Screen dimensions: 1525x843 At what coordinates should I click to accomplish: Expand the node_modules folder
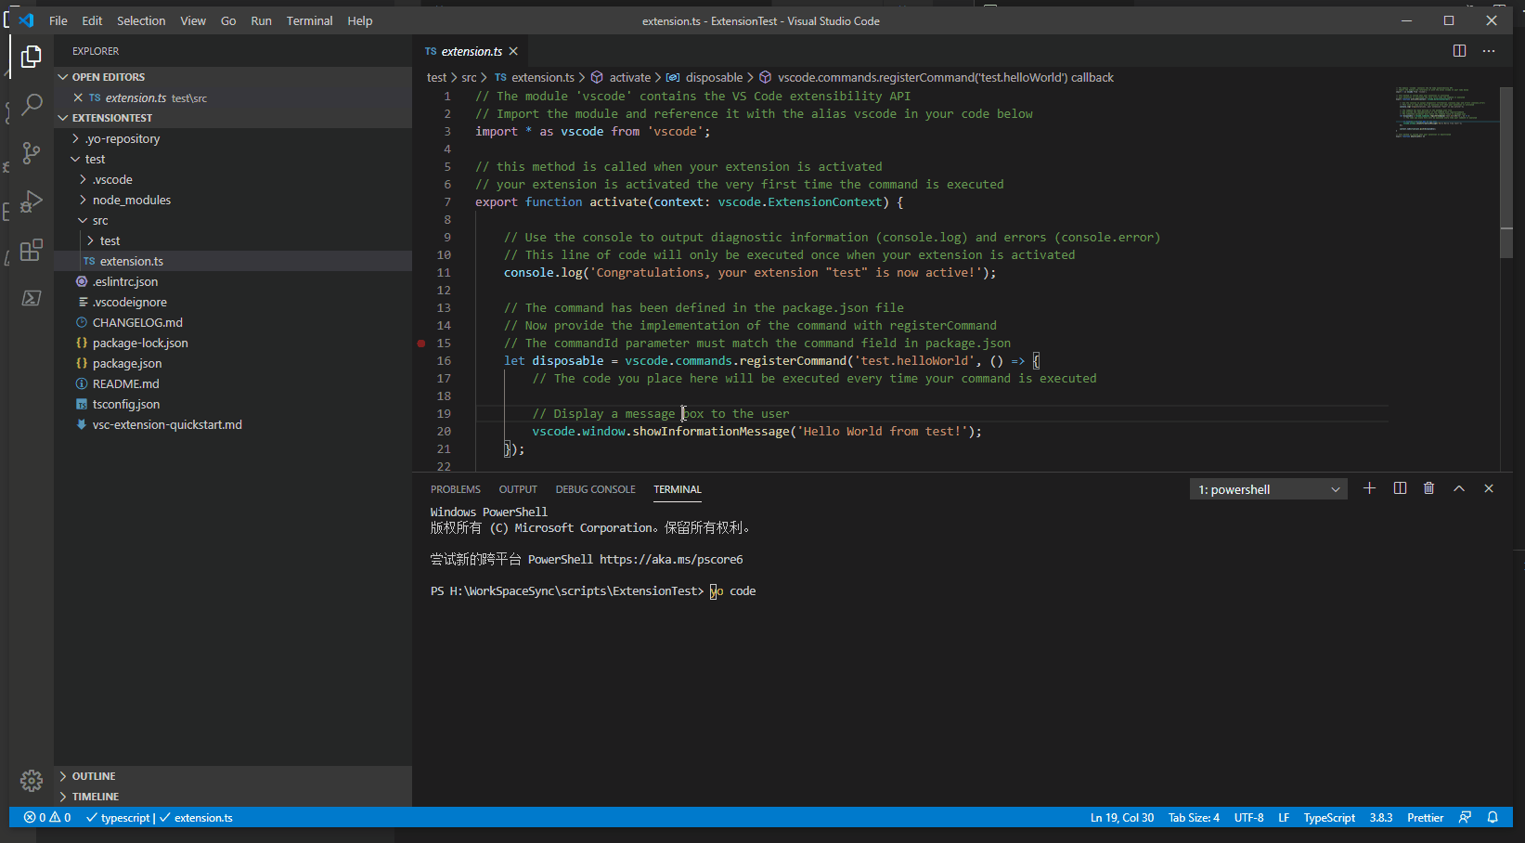pos(131,201)
